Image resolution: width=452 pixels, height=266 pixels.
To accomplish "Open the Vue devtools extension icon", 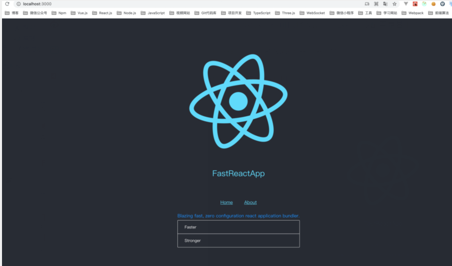I will (406, 4).
